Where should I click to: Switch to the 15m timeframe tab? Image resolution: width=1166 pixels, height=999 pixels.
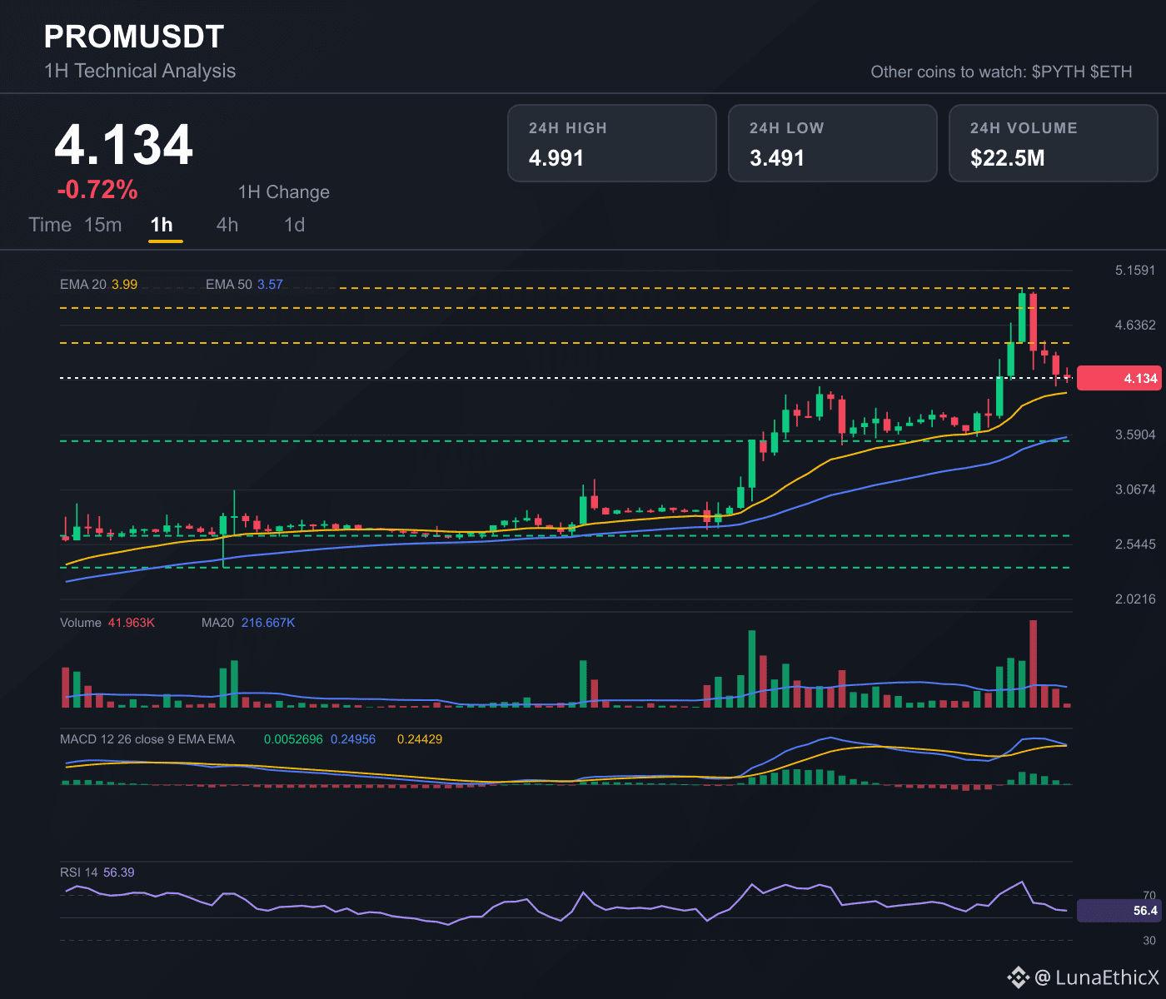[x=103, y=225]
